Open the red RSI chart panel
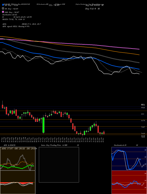Image resolution: width=147 pixels, height=194 pixels. (129, 182)
